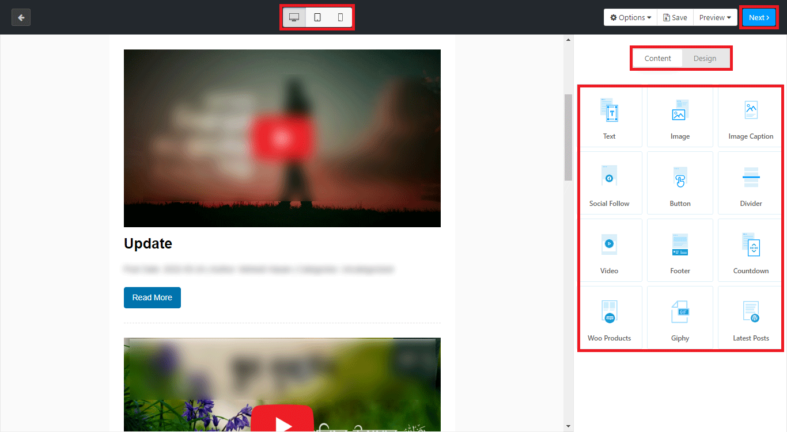The width and height of the screenshot is (787, 432).
Task: Select the Video content block
Action: pos(610,250)
